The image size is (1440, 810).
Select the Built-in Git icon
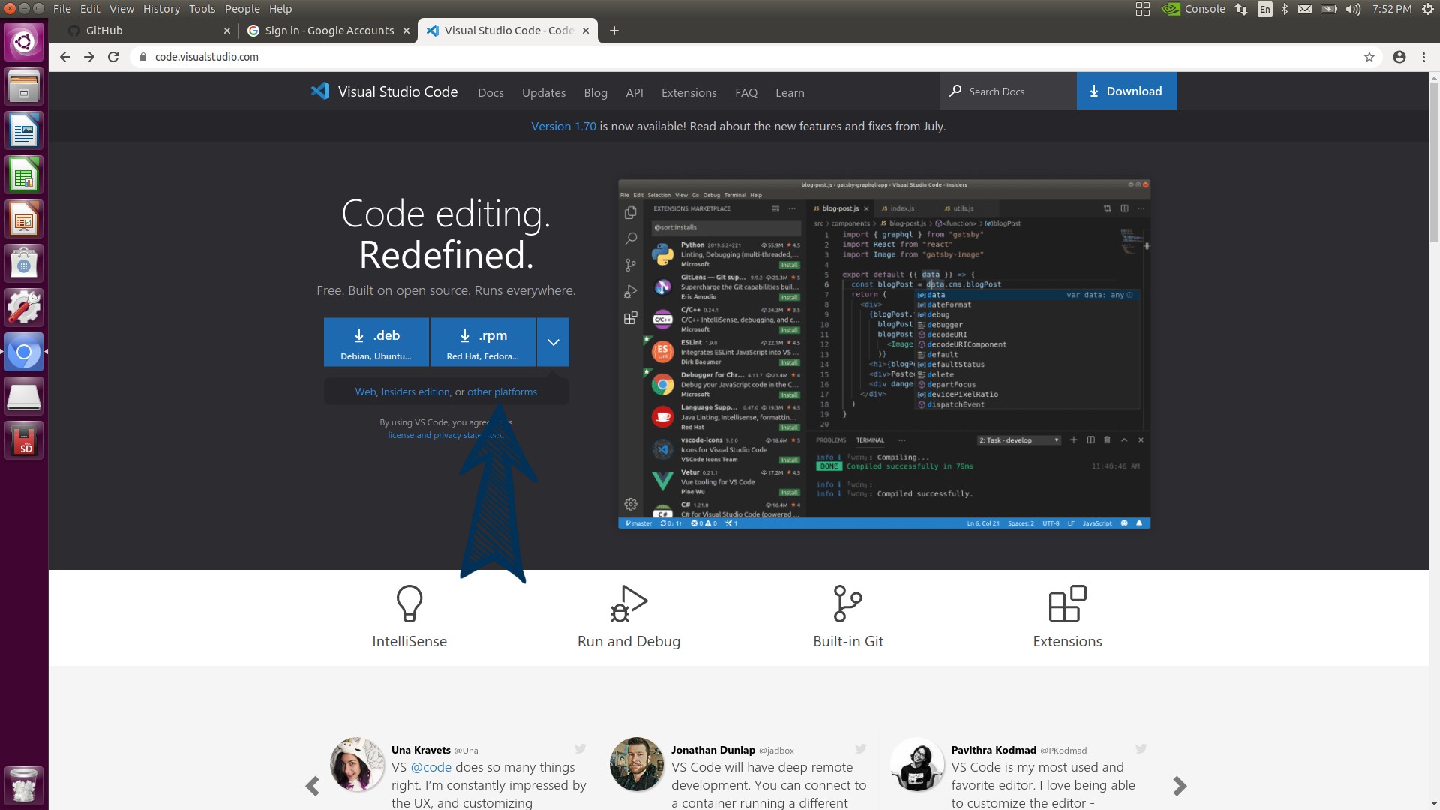(847, 604)
